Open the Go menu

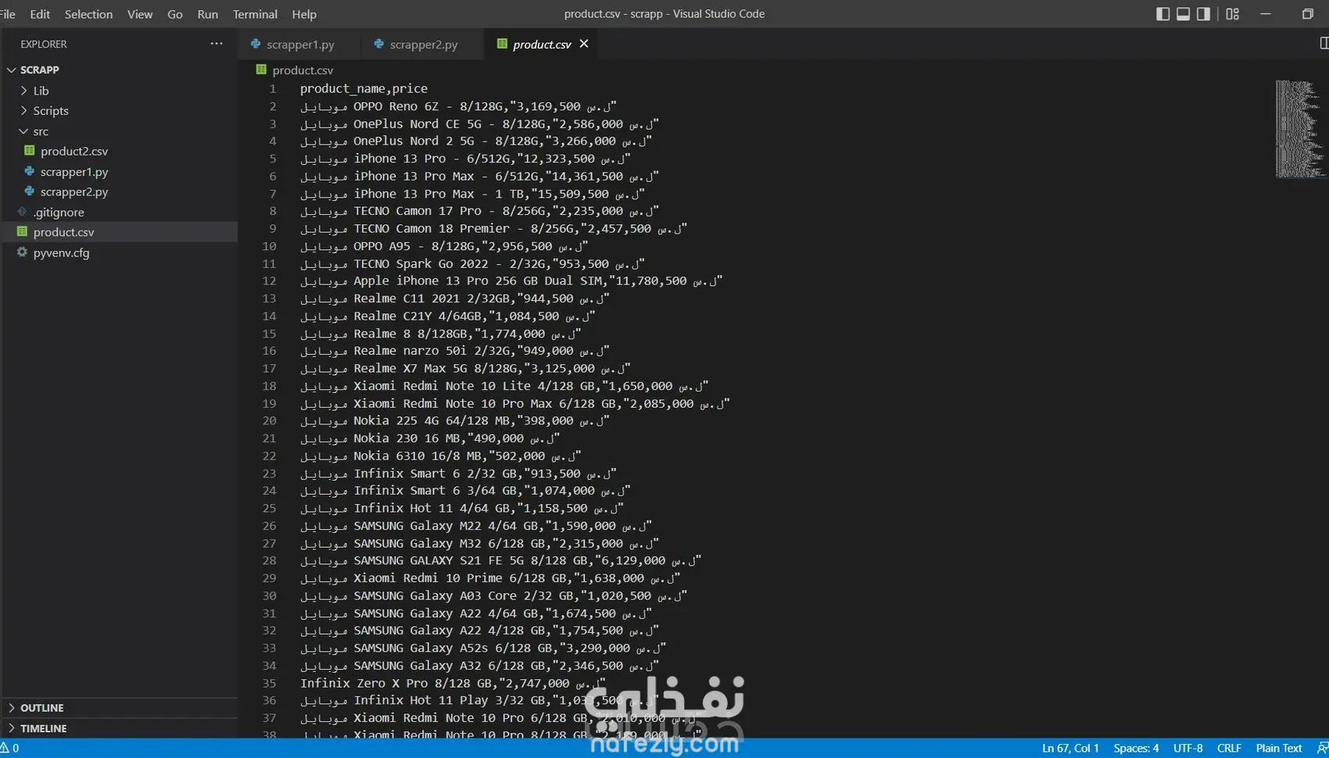pyautogui.click(x=175, y=14)
